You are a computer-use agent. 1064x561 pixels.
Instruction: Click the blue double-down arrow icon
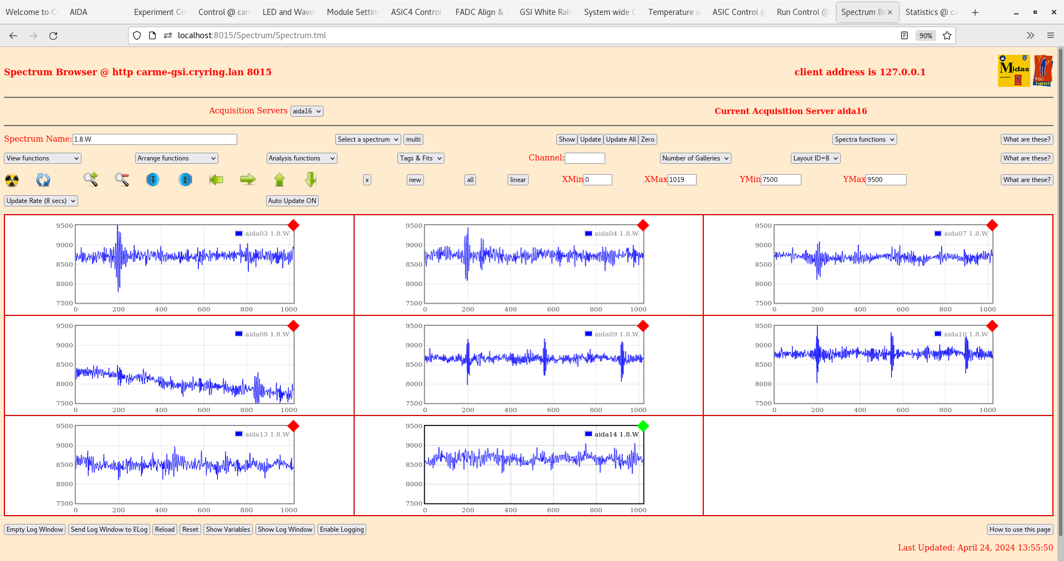[x=153, y=180]
